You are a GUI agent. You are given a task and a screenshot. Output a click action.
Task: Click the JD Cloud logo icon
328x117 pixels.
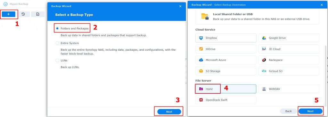click(x=264, y=49)
